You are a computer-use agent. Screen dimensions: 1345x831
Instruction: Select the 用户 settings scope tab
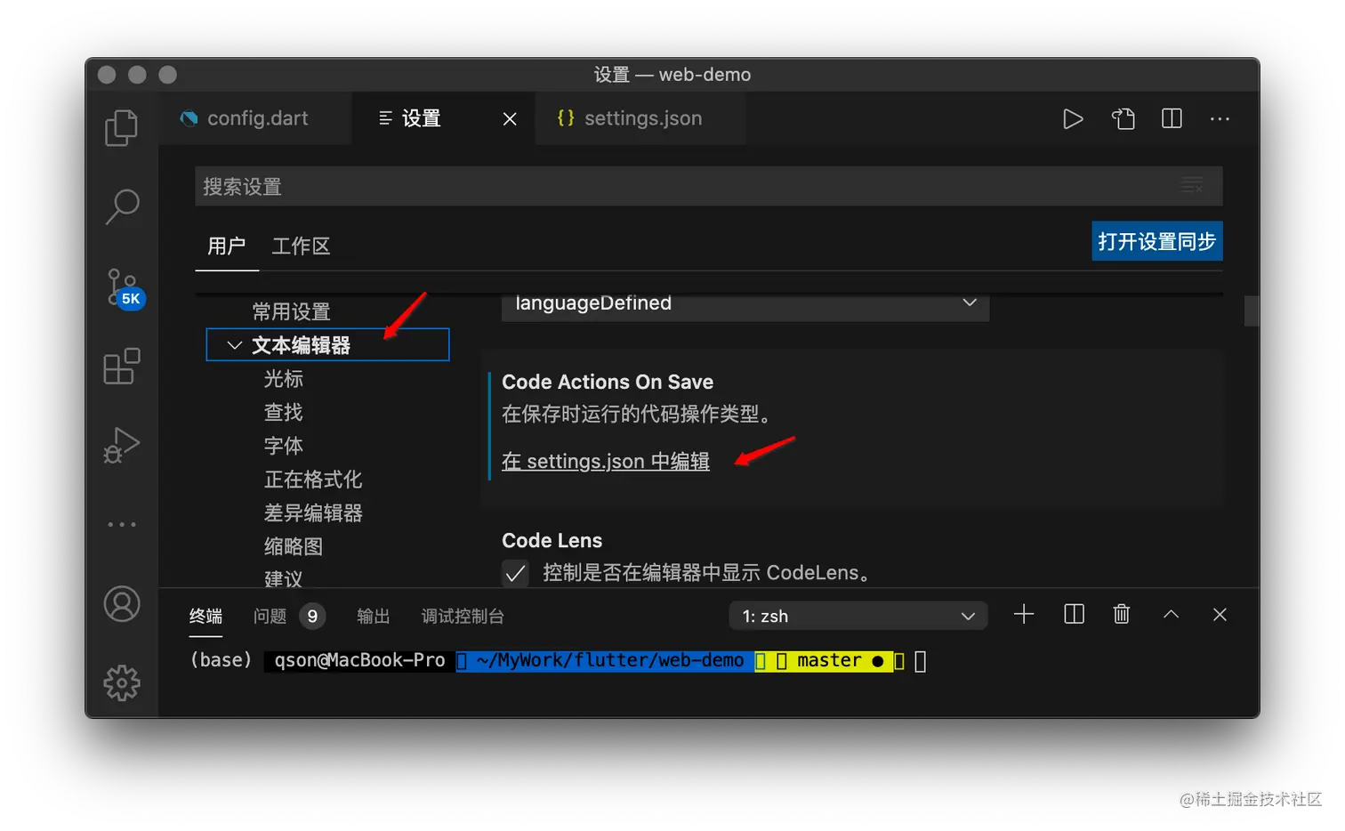click(226, 246)
